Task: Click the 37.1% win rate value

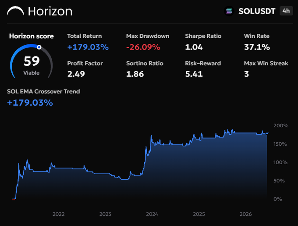Action: (x=257, y=47)
